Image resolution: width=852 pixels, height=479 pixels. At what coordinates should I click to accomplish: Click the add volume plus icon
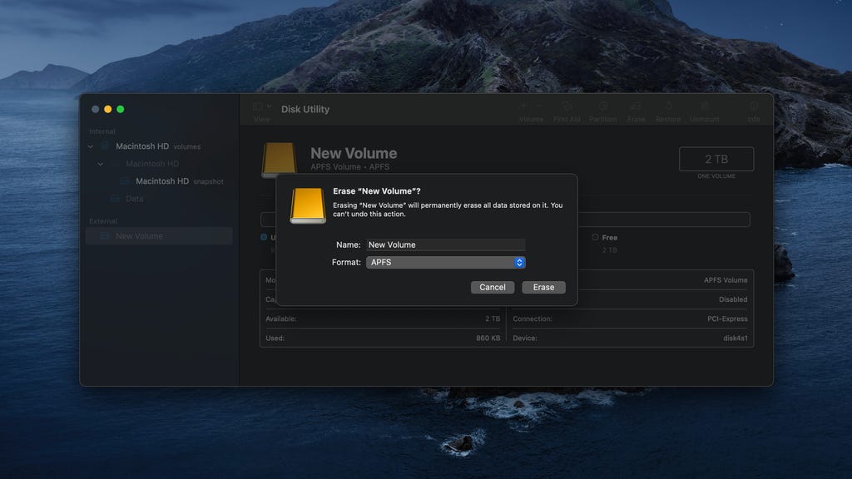coord(523,106)
